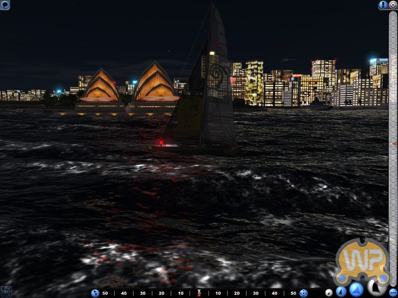398x298 pixels.
Task: Open the exclamation info button
Action: click(x=383, y=5)
